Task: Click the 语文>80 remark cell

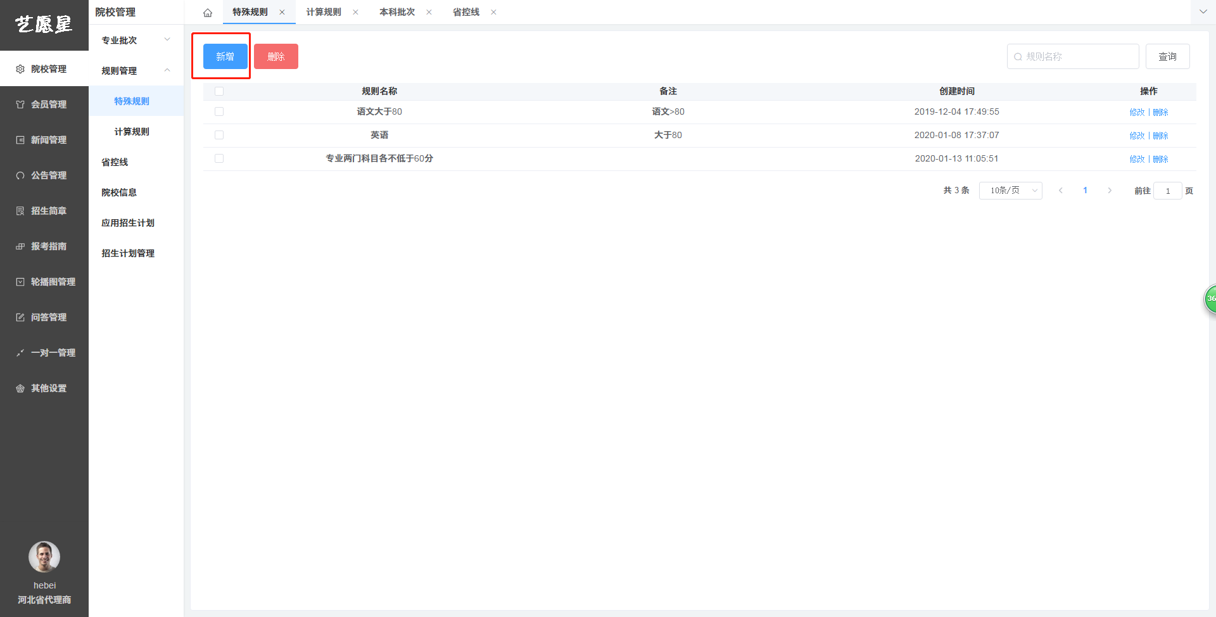Action: point(668,111)
